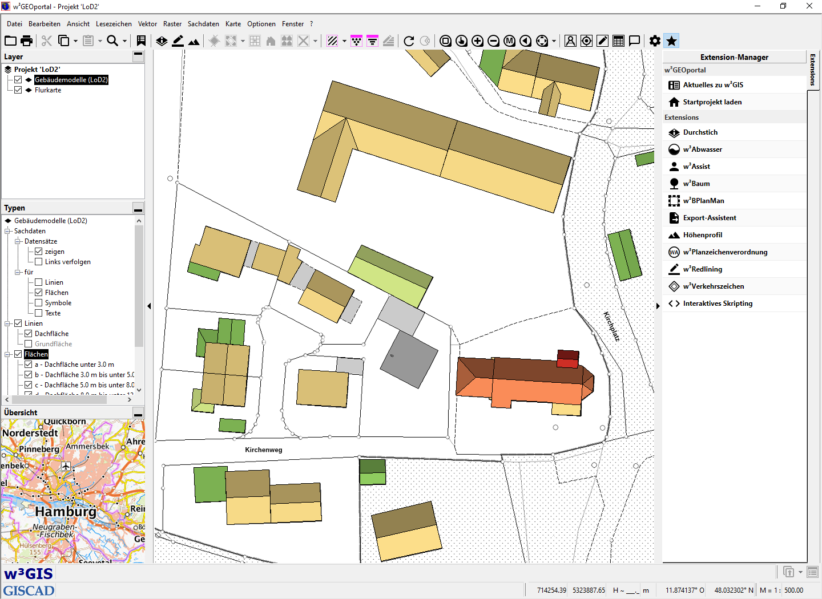The width and height of the screenshot is (822, 599).
Task: Click the previous view arrow icon
Action: click(526, 41)
